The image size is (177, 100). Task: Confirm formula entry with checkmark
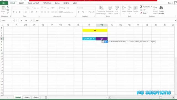[x=26, y=21]
